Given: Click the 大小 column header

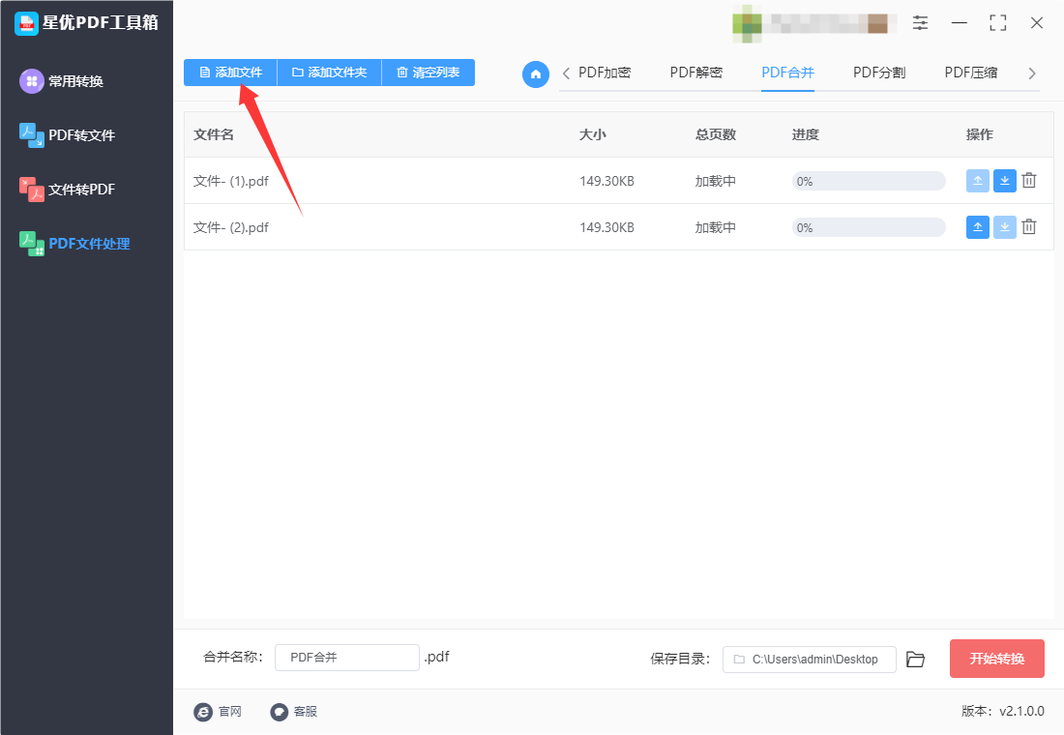Looking at the screenshot, I should (x=592, y=134).
